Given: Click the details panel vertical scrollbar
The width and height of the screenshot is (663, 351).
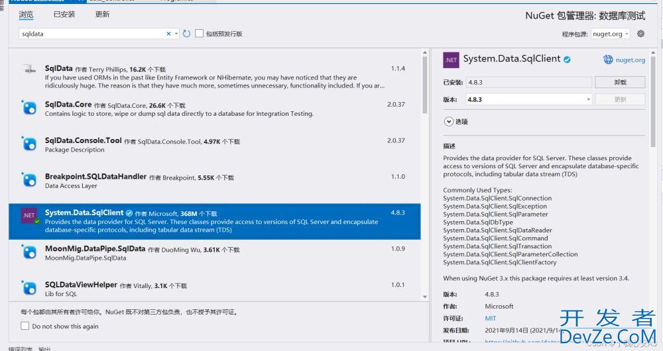Looking at the screenshot, I should 653,101.
